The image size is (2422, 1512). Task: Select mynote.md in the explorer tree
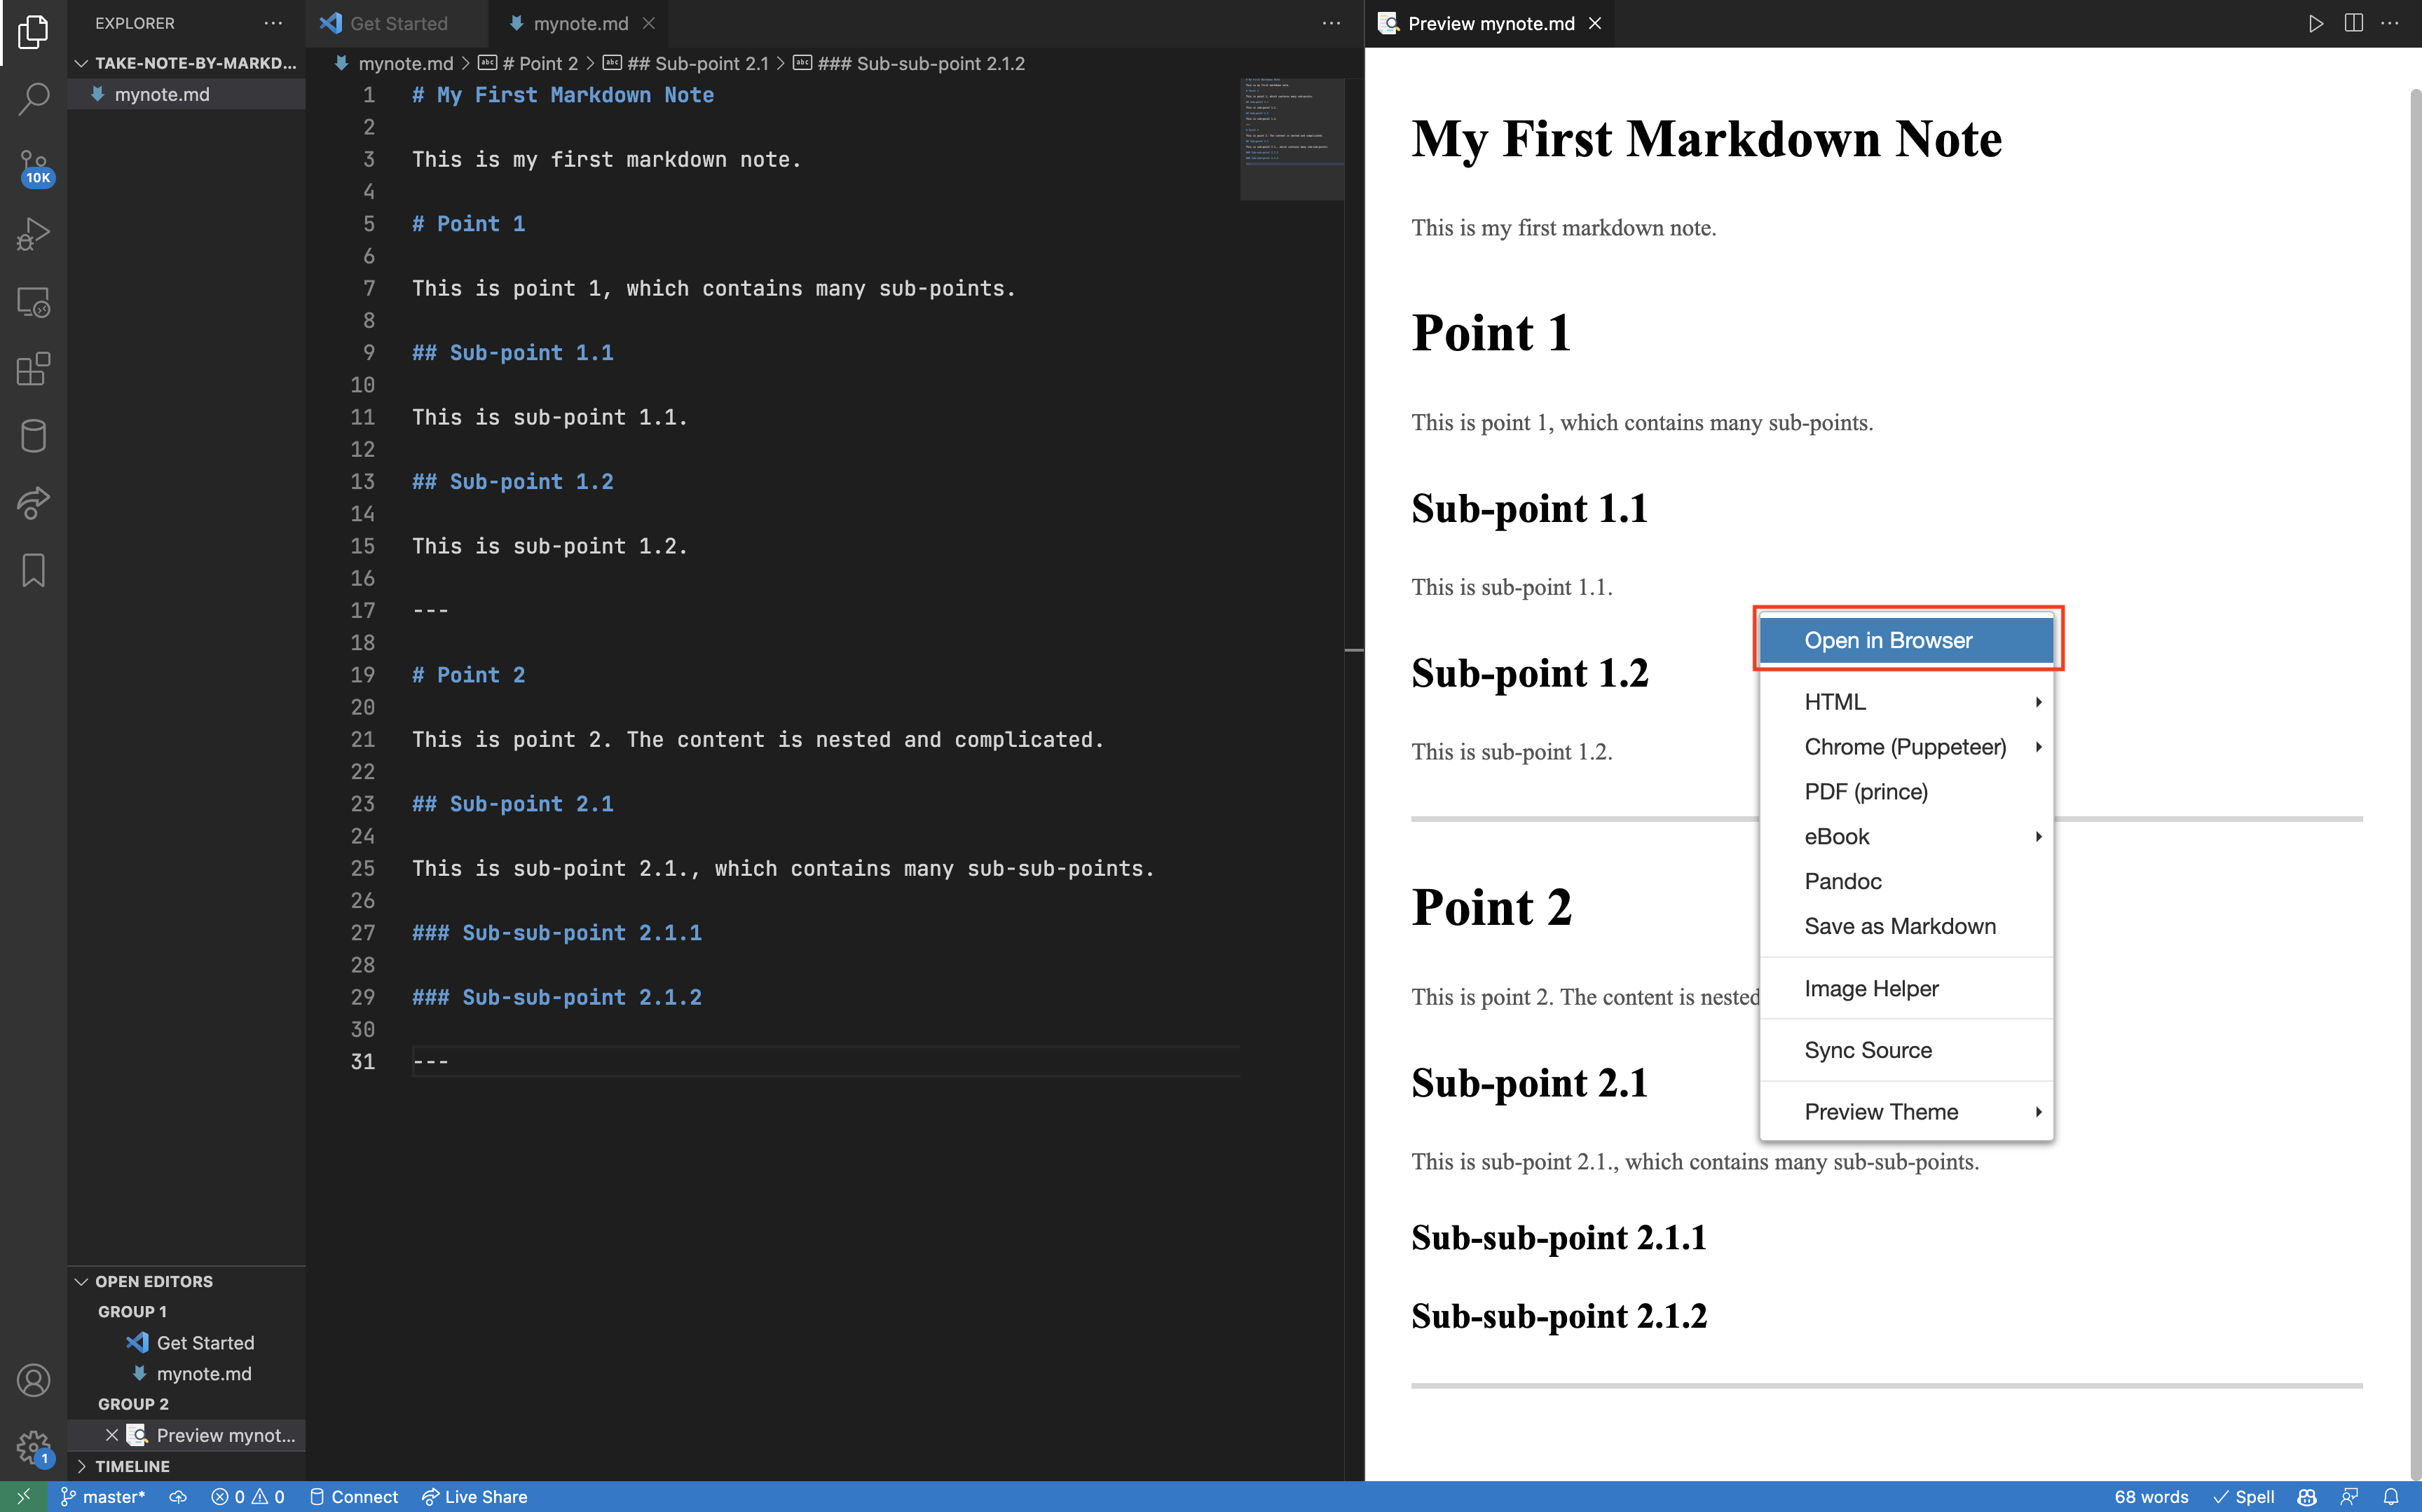click(x=187, y=94)
